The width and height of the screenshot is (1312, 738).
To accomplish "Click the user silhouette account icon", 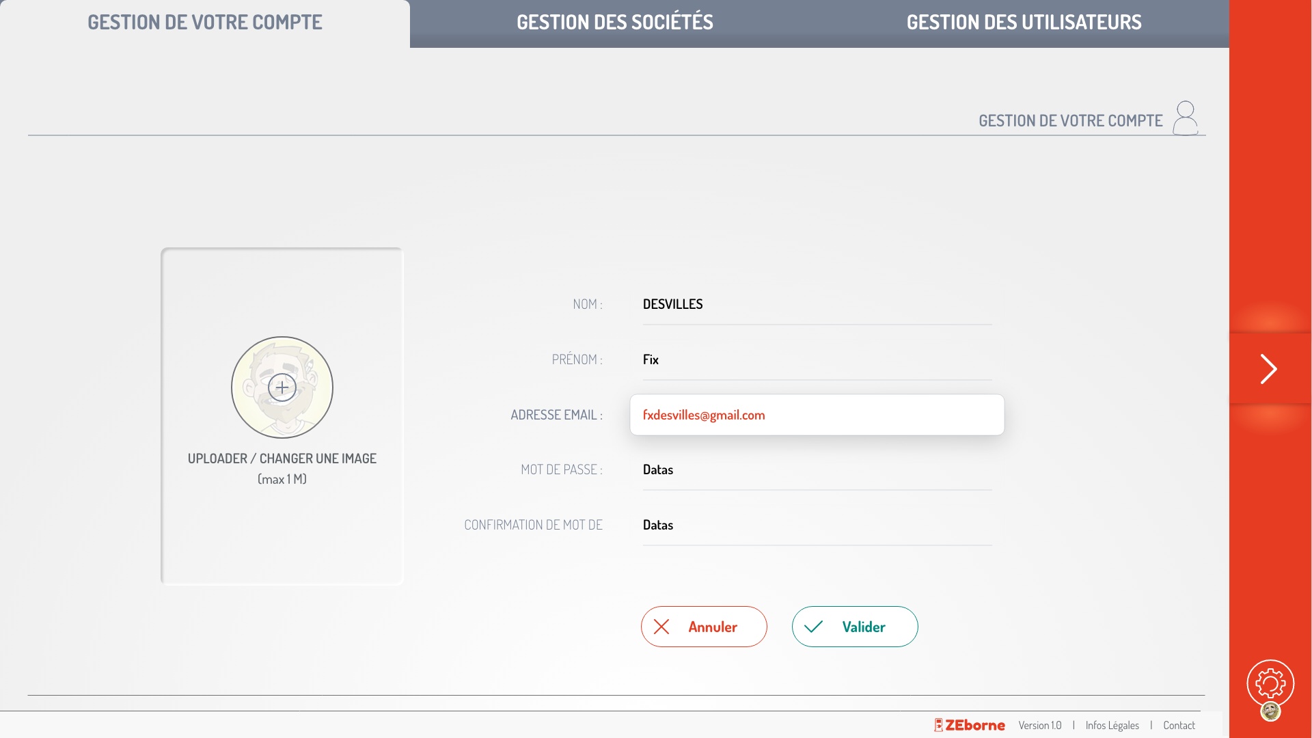I will (1186, 118).
